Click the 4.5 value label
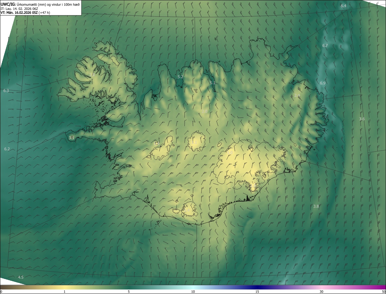 (21, 277)
